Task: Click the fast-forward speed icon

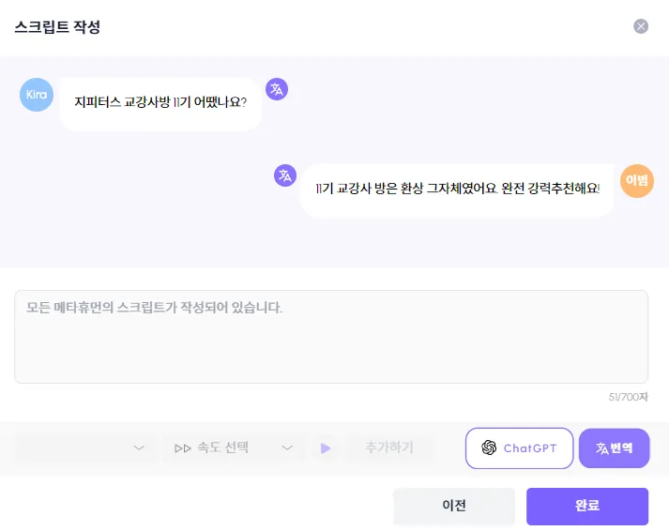Action: (183, 448)
